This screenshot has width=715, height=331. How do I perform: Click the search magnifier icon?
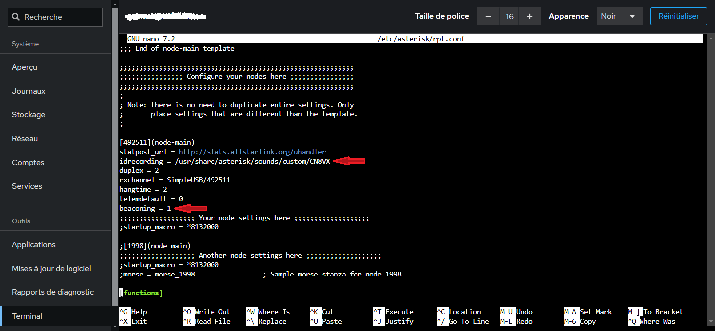(x=16, y=17)
